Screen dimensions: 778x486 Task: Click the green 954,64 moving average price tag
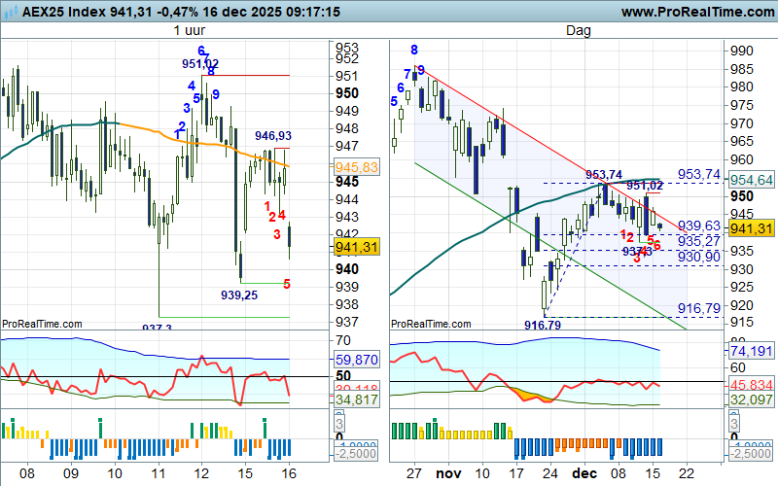751,180
